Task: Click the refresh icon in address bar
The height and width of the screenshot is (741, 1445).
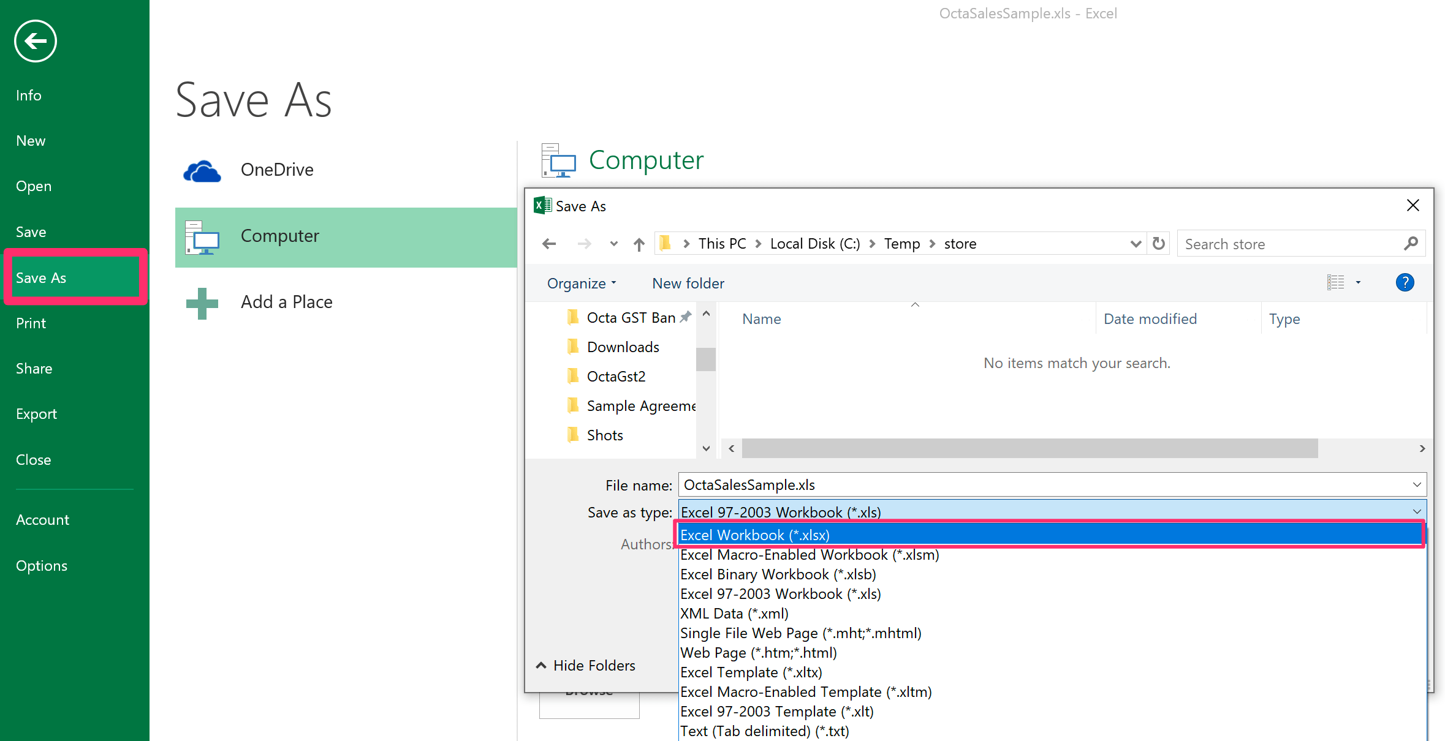Action: 1158,244
